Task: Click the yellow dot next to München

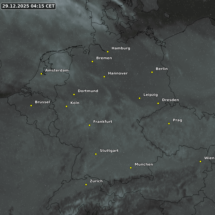Action: pos(131,168)
